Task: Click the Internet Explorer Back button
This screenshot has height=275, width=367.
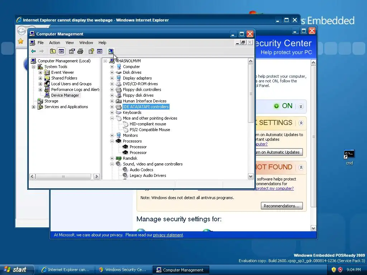Action: pyautogui.click(x=22, y=30)
